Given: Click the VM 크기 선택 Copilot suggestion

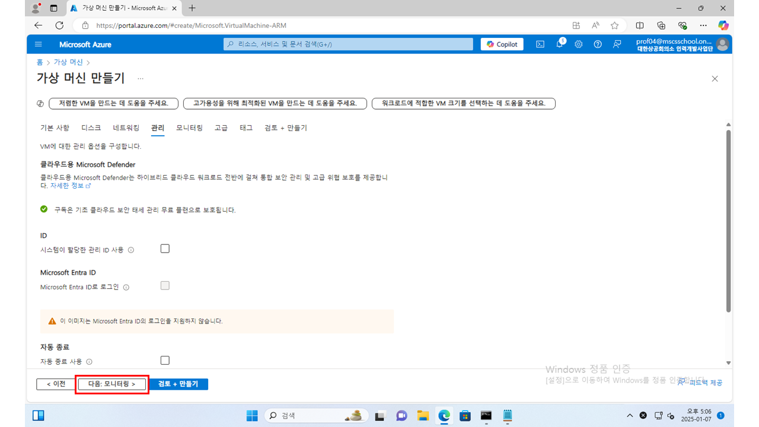Looking at the screenshot, I should pos(463,103).
